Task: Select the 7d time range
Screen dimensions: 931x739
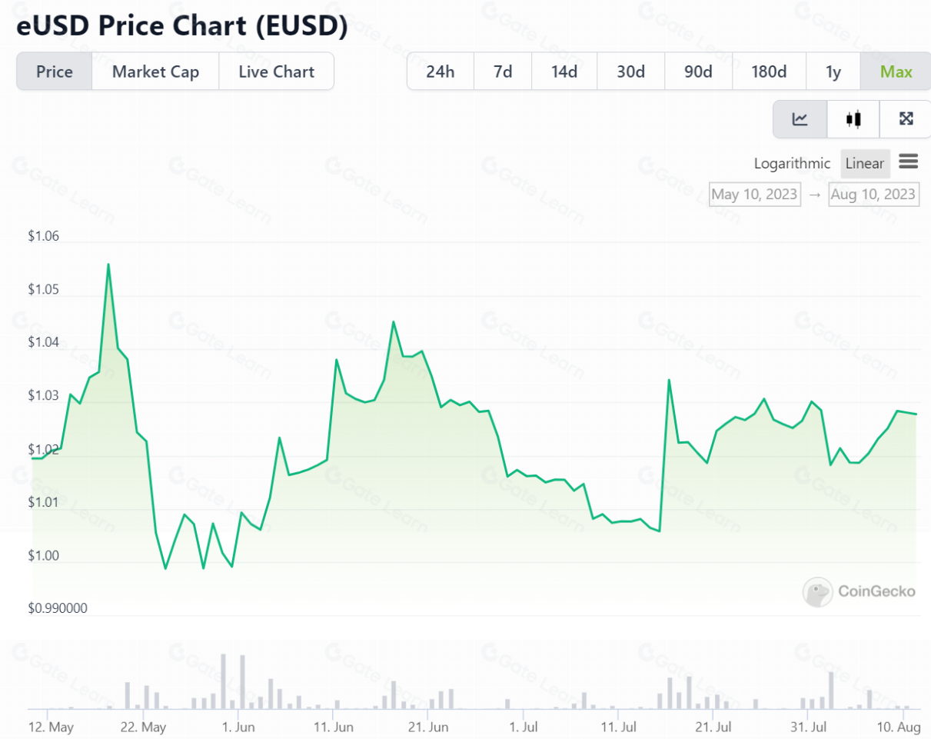Action: (503, 72)
